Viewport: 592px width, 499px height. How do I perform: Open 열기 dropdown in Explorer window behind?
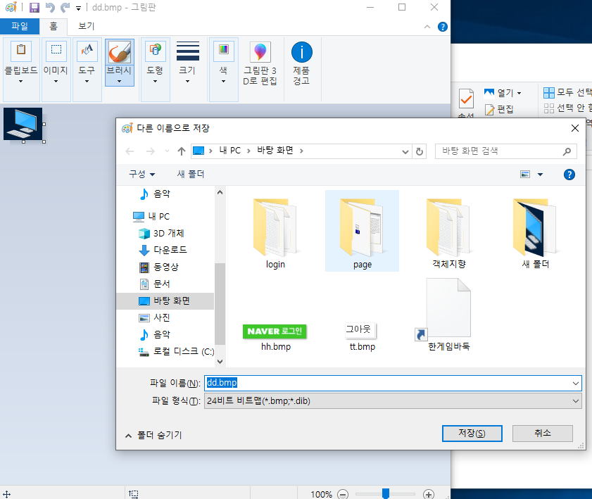tap(519, 93)
